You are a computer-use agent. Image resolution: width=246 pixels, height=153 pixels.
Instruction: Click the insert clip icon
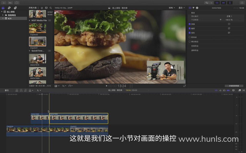coord(21,90)
